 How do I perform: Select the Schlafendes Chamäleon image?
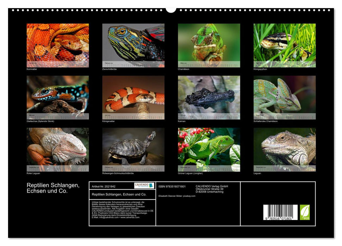(285, 97)
